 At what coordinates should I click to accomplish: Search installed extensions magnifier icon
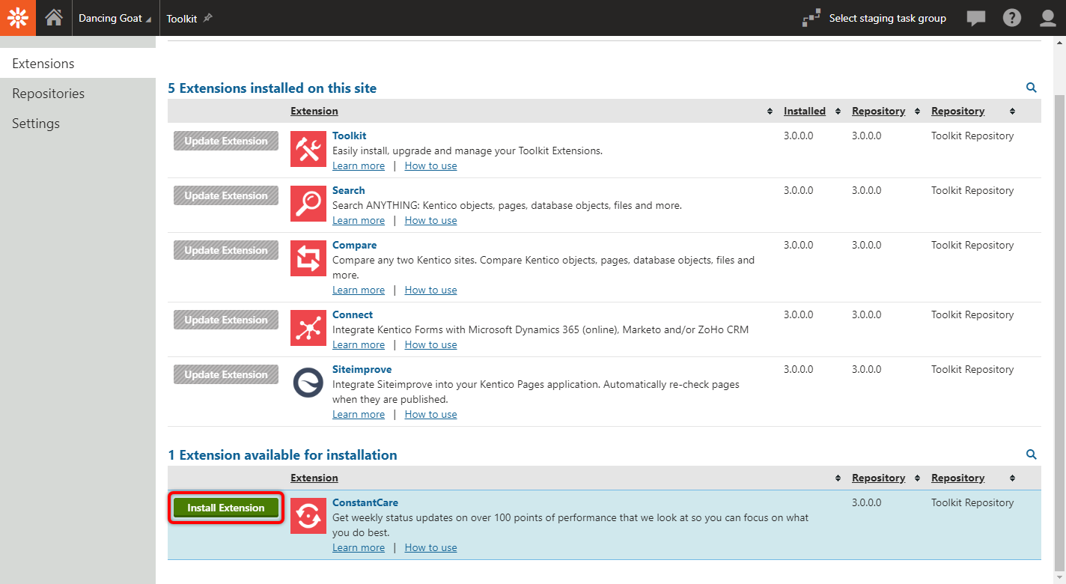point(1032,88)
